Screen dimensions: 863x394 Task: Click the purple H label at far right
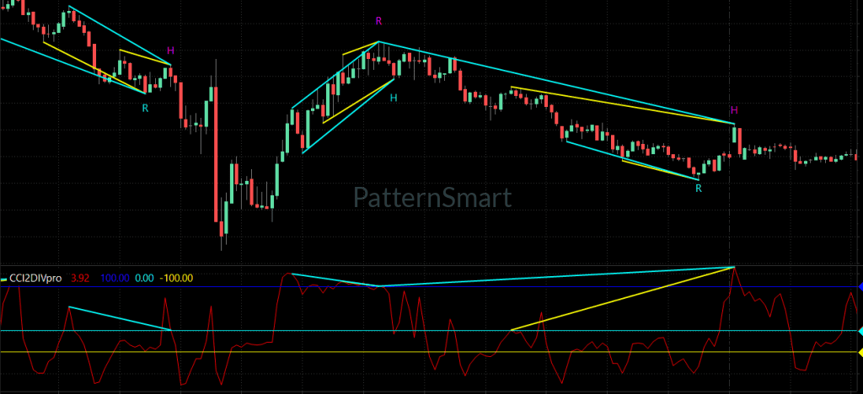[x=734, y=110]
